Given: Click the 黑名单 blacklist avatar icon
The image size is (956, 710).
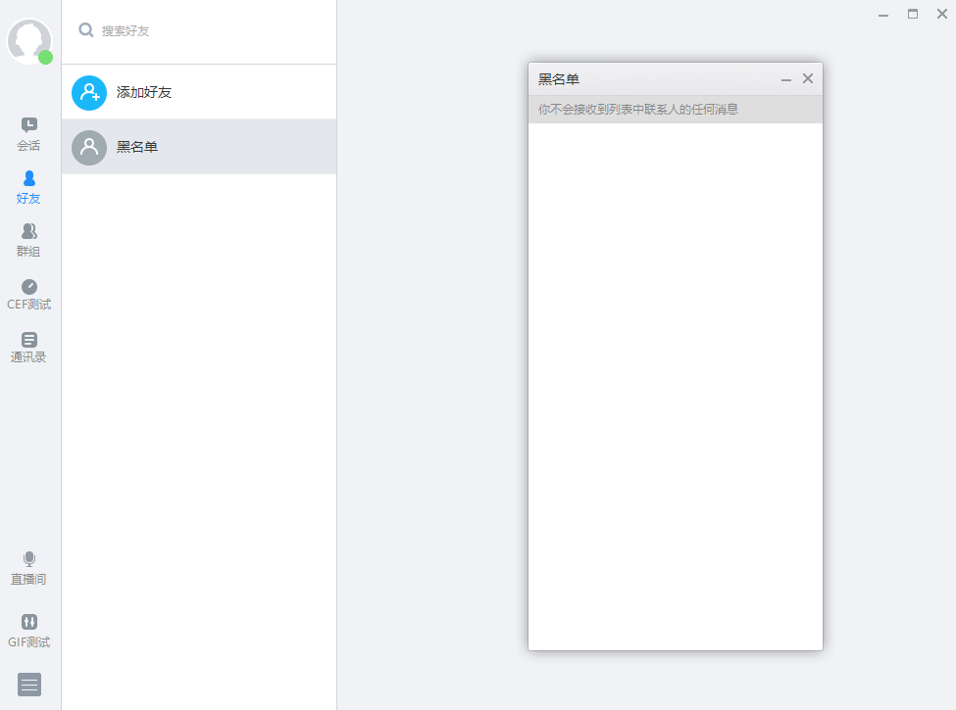Looking at the screenshot, I should [89, 147].
